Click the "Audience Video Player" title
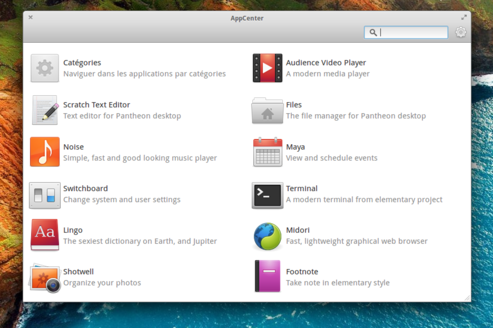The width and height of the screenshot is (493, 328). [326, 63]
